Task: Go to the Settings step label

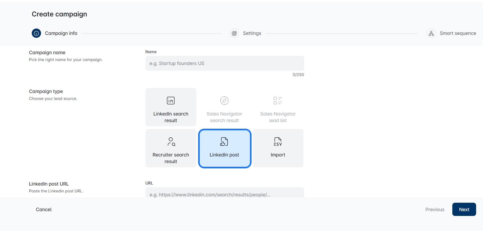Action: pyautogui.click(x=252, y=33)
